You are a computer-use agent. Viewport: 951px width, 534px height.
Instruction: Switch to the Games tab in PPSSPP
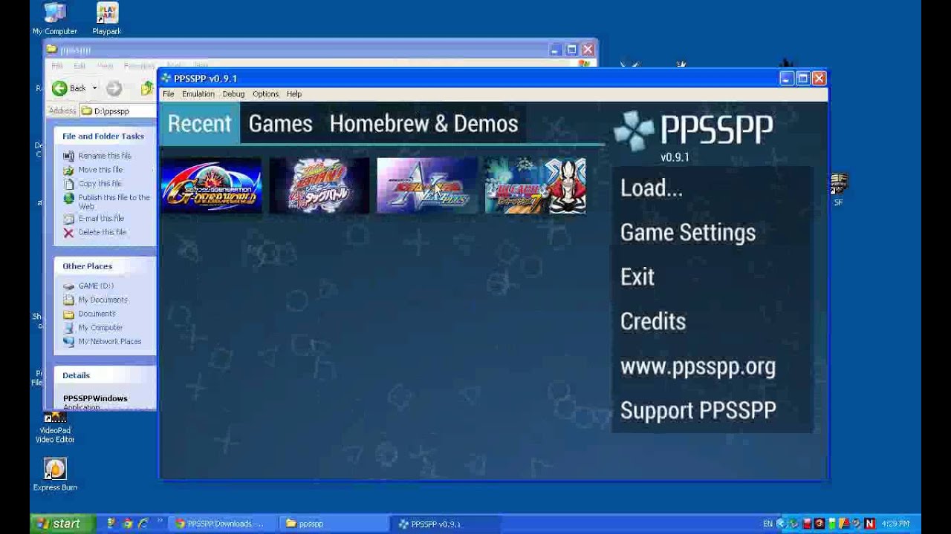coord(280,124)
